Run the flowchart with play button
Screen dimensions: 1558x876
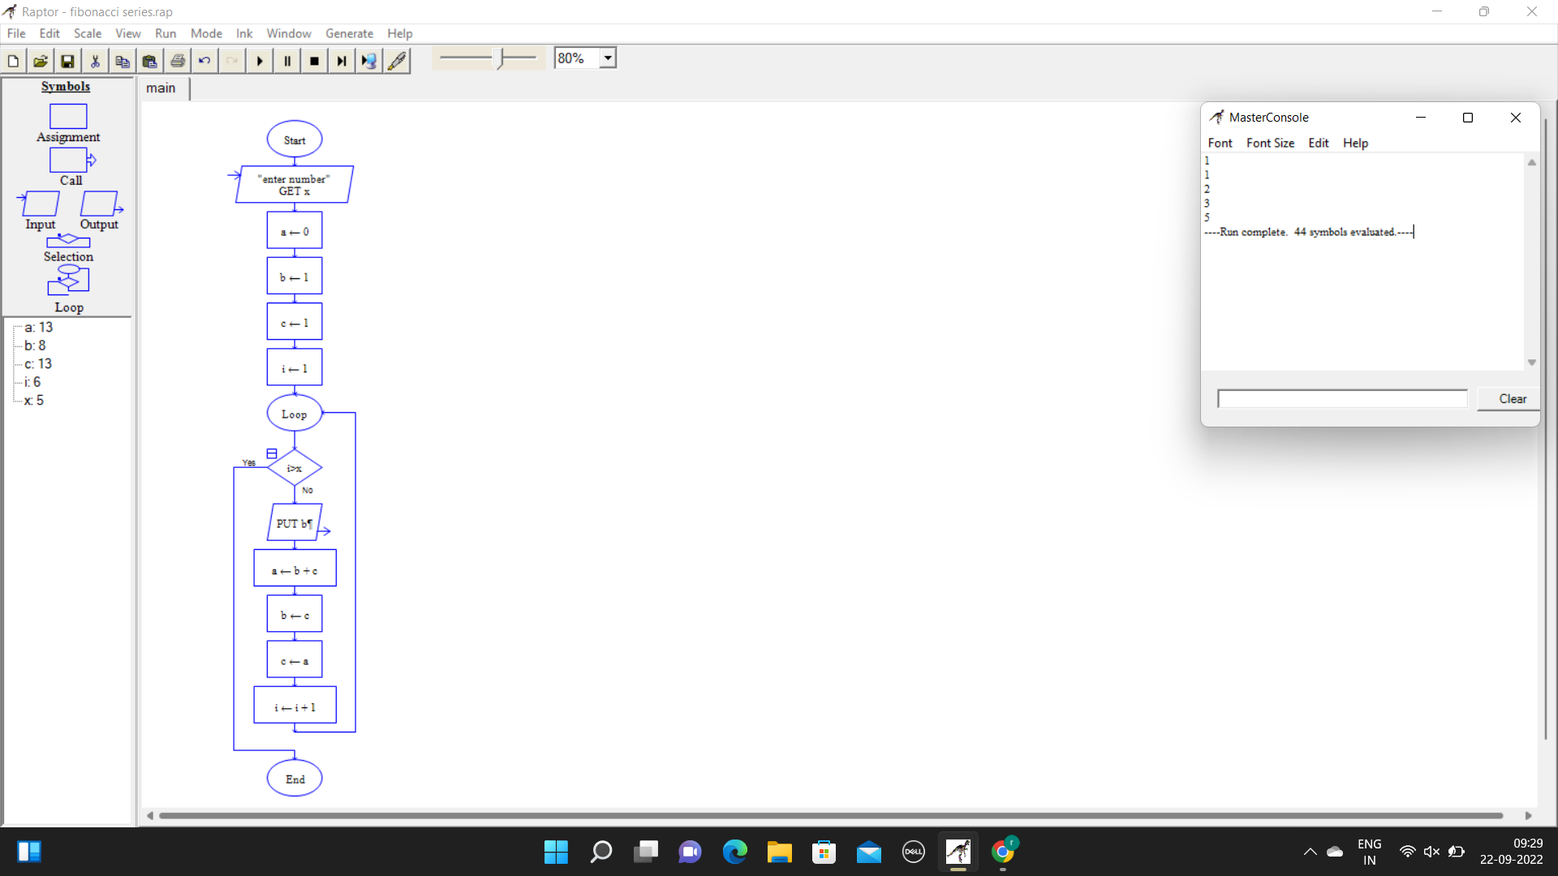point(260,61)
